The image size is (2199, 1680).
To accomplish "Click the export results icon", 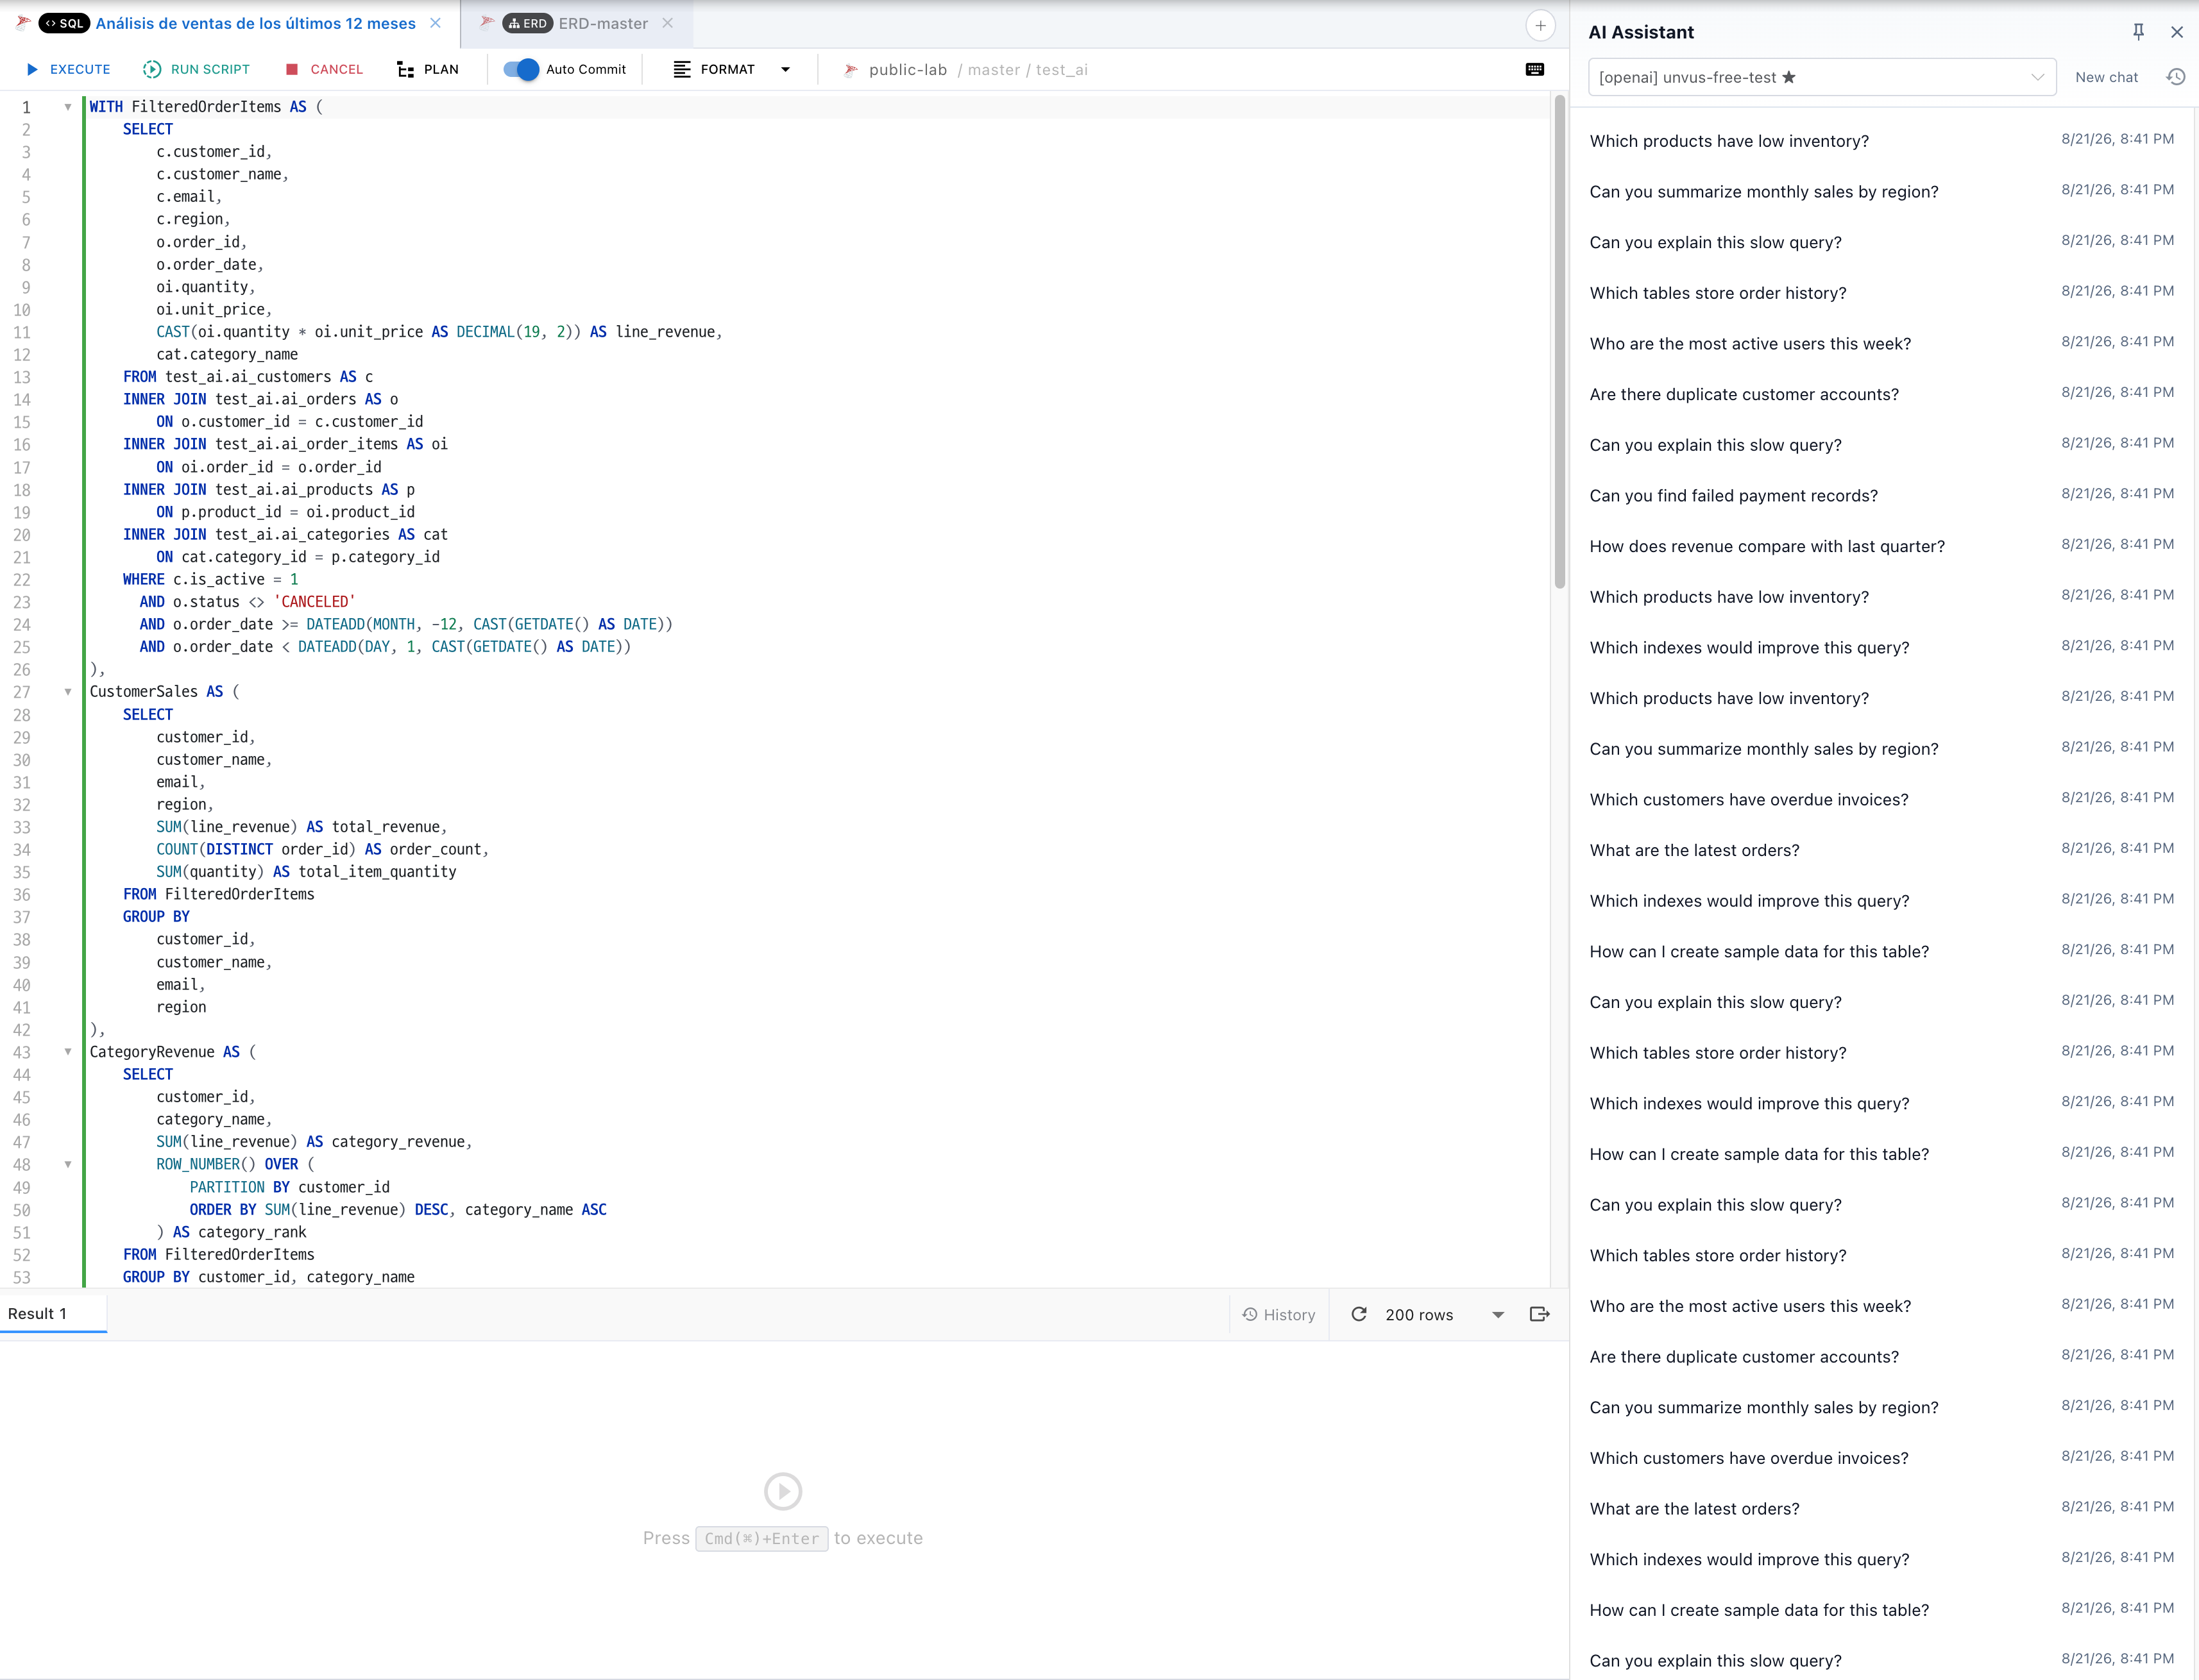I will tap(1540, 1314).
